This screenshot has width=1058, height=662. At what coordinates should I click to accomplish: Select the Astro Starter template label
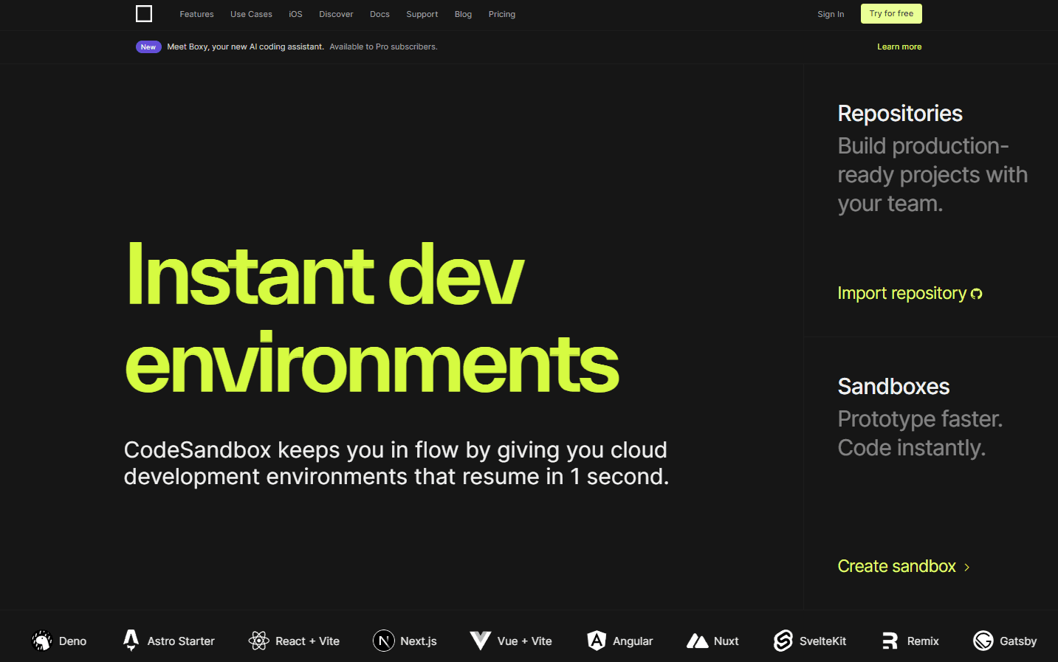tap(181, 641)
